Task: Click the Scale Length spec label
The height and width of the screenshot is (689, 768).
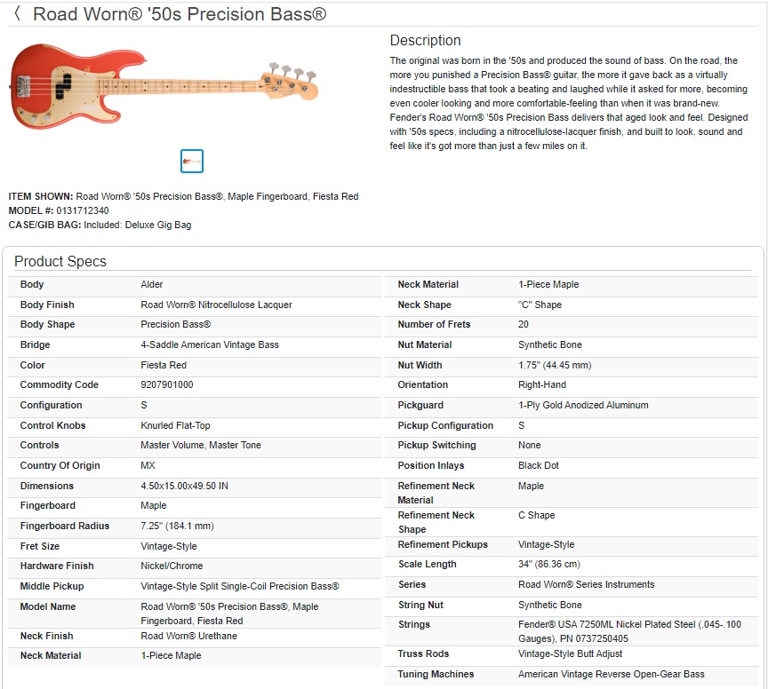Action: (x=427, y=564)
